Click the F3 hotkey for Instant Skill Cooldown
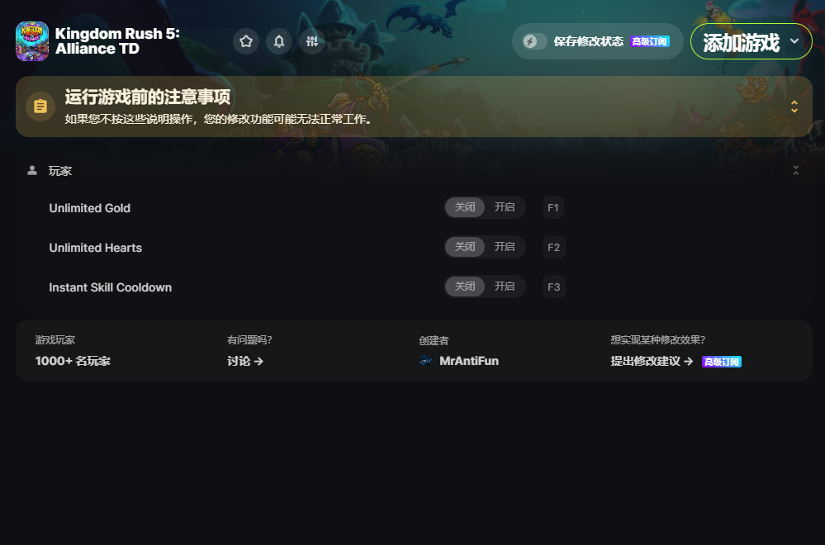The width and height of the screenshot is (825, 545). (x=553, y=287)
